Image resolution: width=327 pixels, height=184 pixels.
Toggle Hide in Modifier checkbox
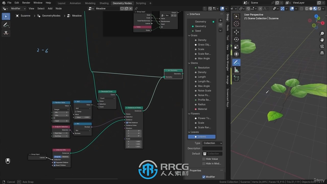pos(204,164)
